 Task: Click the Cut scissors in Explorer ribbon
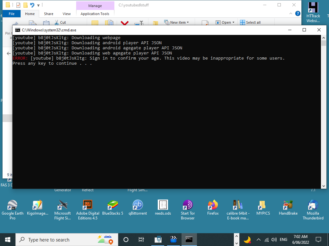(x=60, y=22)
